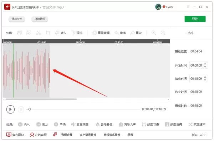Click 重置音频 to reset the audio
The width and height of the screenshot is (214, 141).
pos(101,33)
